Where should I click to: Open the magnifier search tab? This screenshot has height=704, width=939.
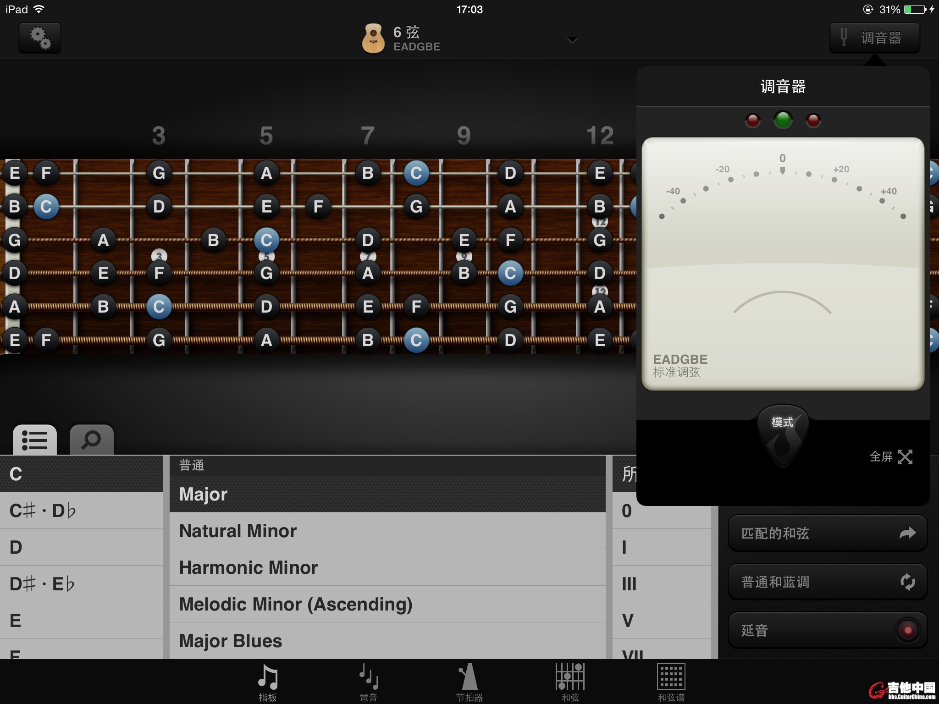click(x=91, y=440)
